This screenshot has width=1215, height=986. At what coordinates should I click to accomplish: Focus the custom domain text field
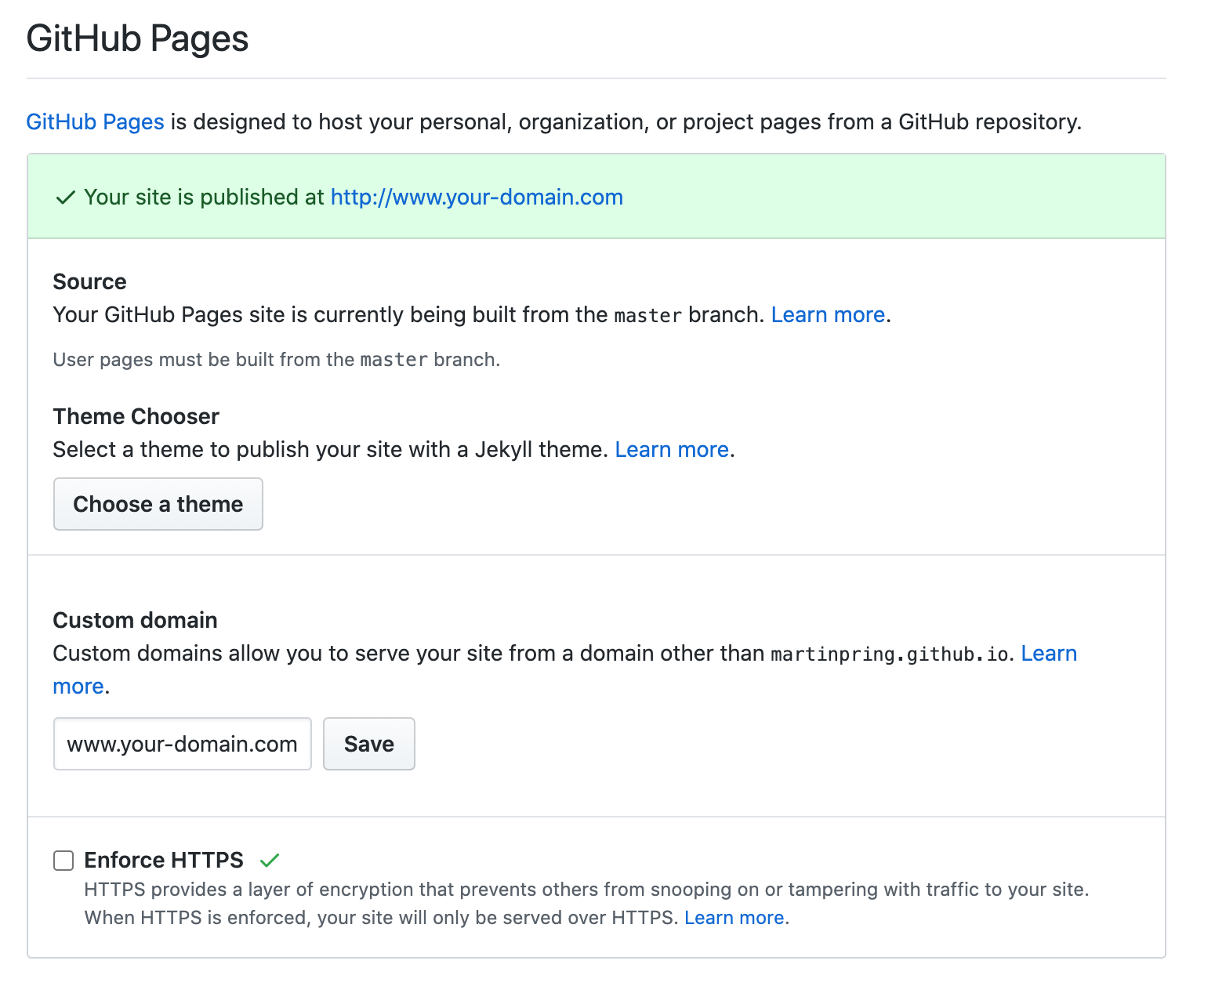click(182, 744)
